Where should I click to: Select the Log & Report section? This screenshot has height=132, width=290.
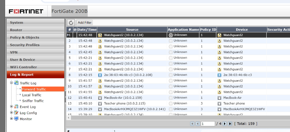tap(35, 75)
